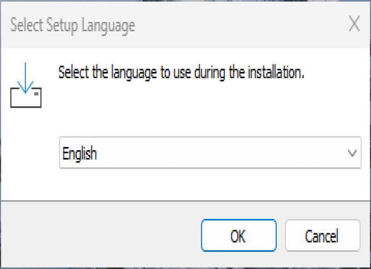Click the down-arrow icon beside English
This screenshot has height=269, width=371.
click(x=352, y=153)
